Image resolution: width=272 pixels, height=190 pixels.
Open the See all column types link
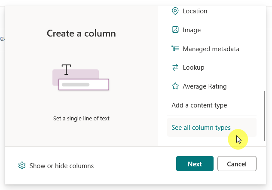212,127
